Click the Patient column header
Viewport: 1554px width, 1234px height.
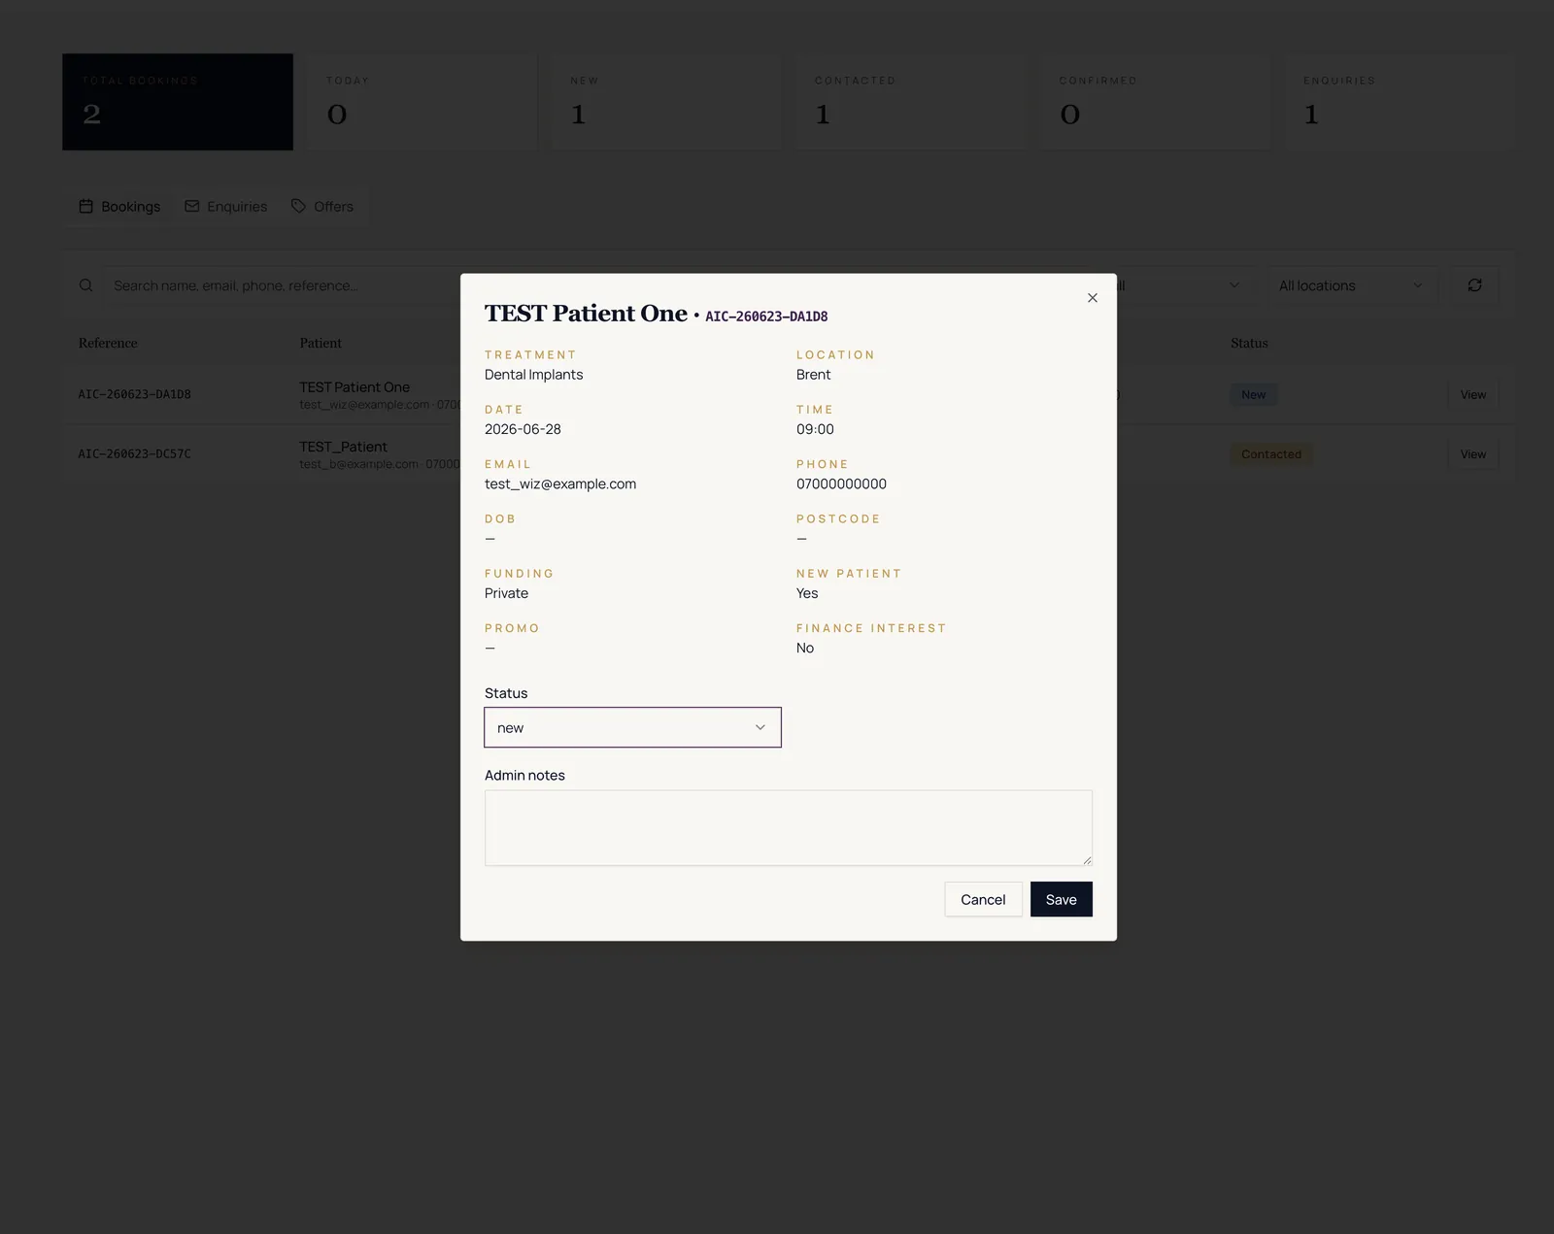(x=321, y=343)
